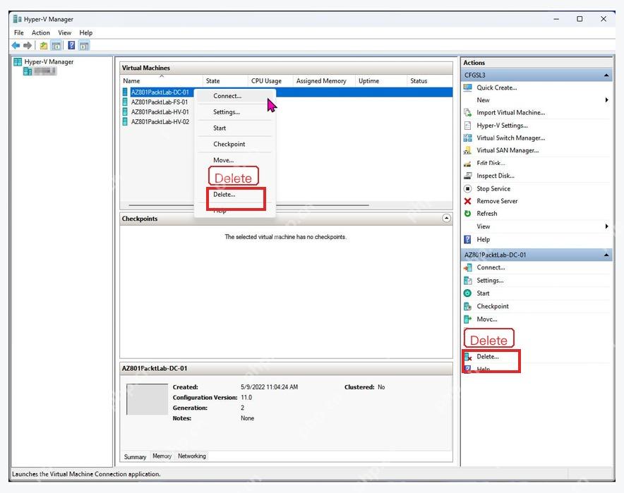Click the virtual machine list horizontal scrollbar

[248, 205]
